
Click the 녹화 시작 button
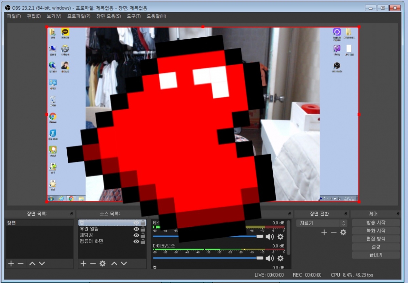coord(376,231)
